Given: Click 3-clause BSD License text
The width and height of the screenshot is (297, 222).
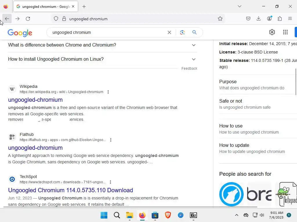Looking at the screenshot, I should [258, 52].
